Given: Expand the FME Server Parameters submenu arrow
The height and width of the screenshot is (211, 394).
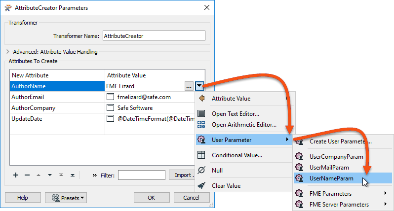Looking at the screenshot, I should tap(385, 204).
